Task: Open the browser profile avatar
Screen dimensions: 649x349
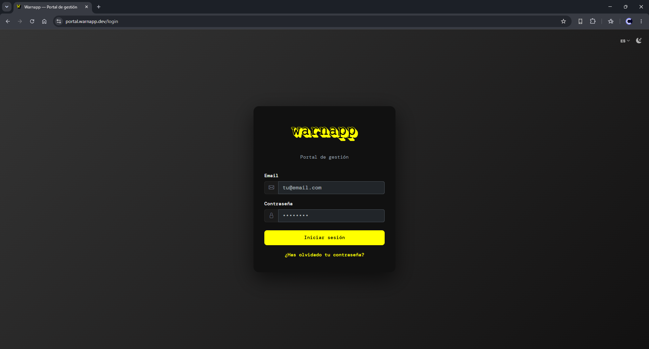Action: tap(629, 21)
